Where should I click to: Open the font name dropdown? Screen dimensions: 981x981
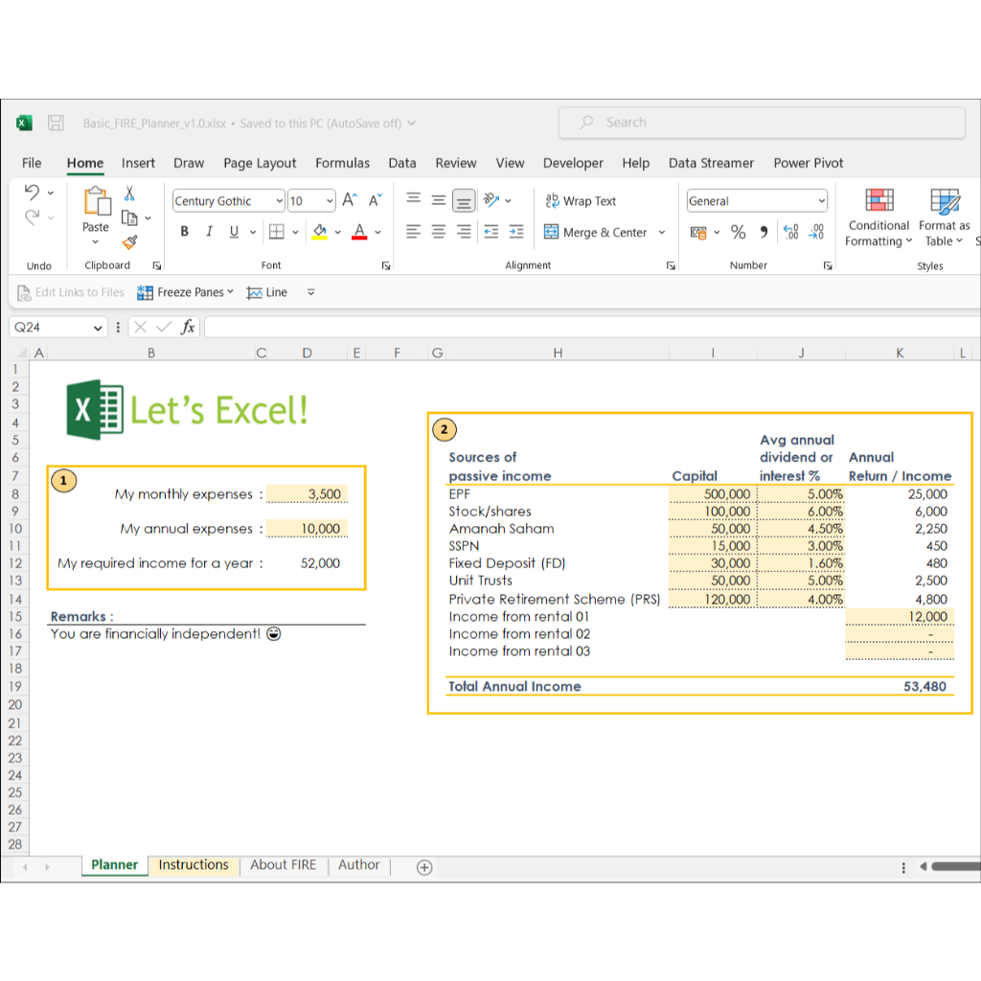point(281,200)
